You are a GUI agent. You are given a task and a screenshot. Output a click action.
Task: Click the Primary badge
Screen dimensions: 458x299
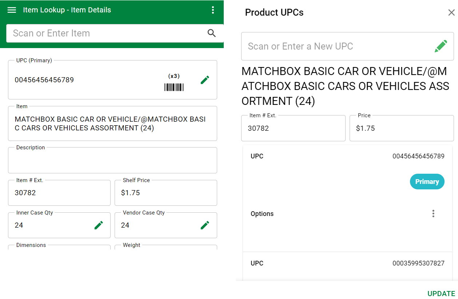point(427,182)
